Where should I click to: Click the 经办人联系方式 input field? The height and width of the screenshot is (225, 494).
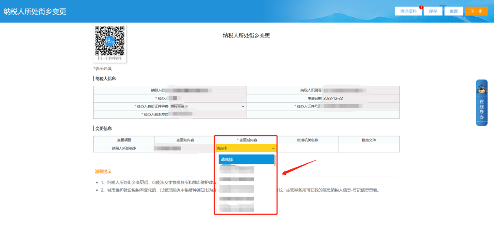208,115
